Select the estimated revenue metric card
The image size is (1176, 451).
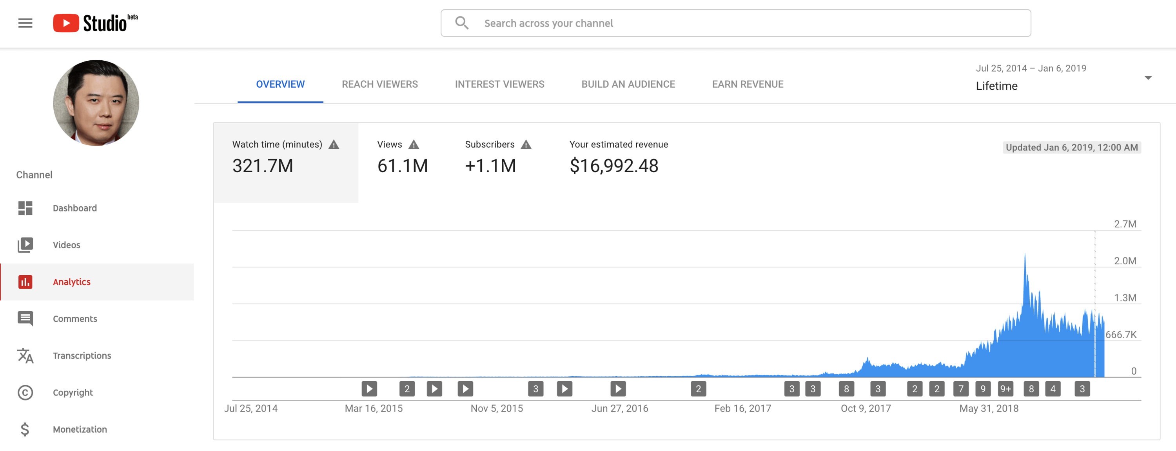click(x=618, y=158)
